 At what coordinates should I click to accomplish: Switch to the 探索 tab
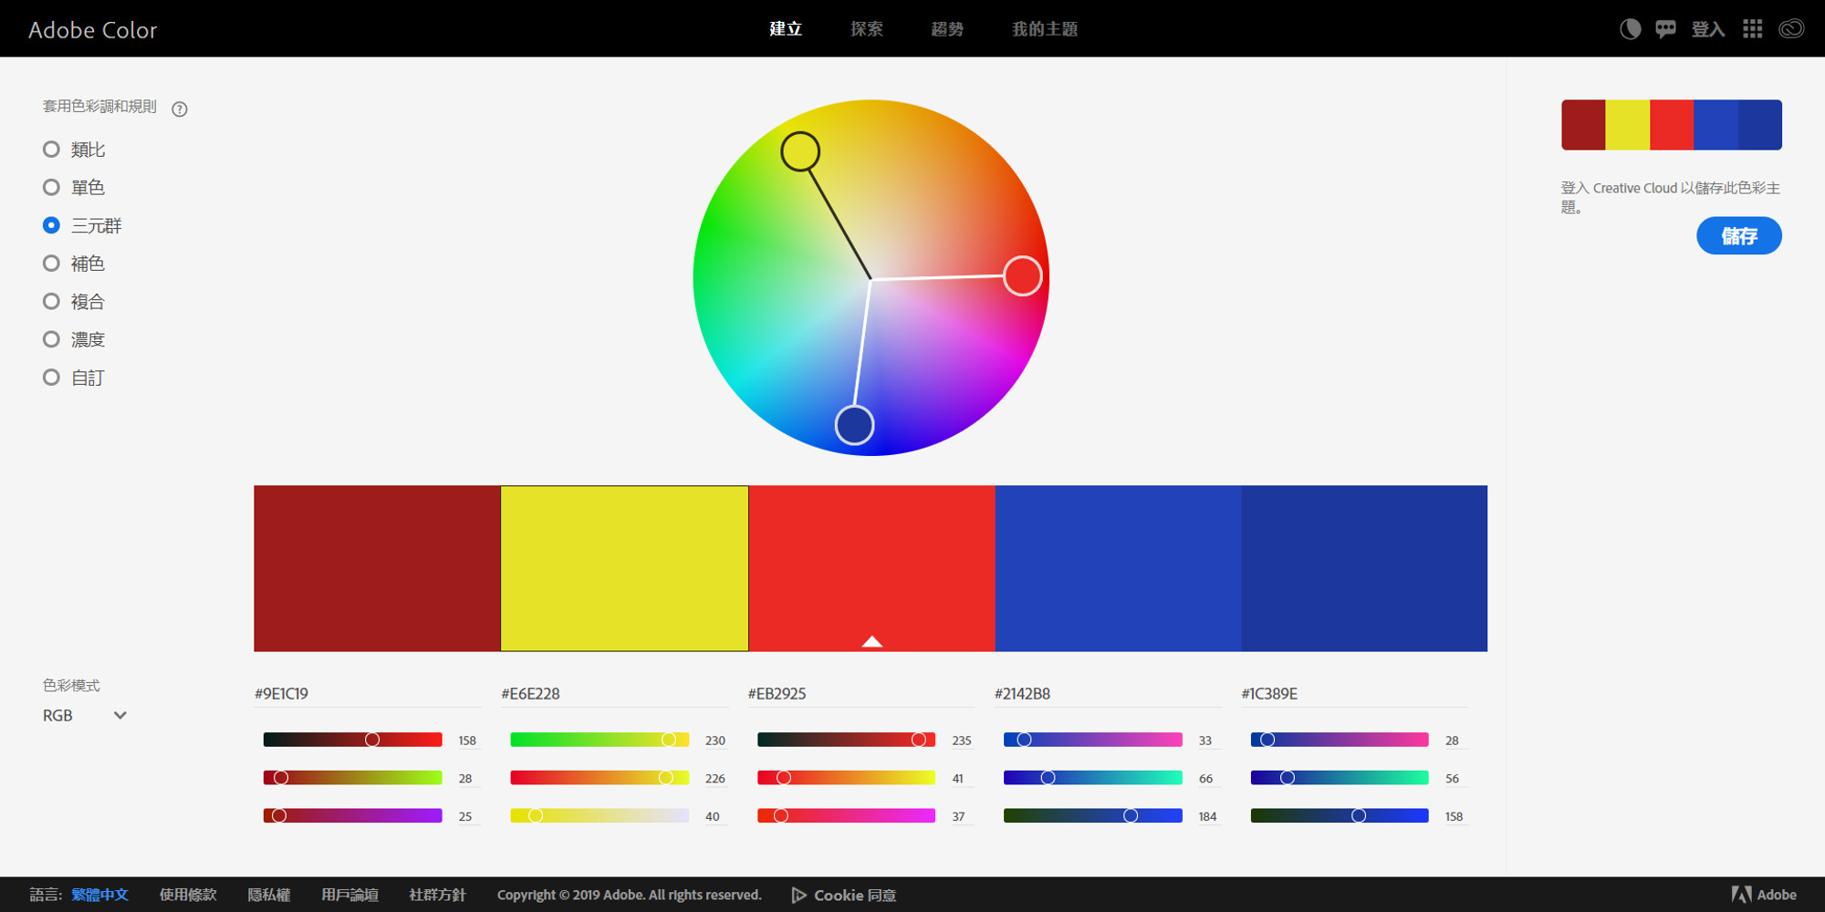click(x=867, y=29)
